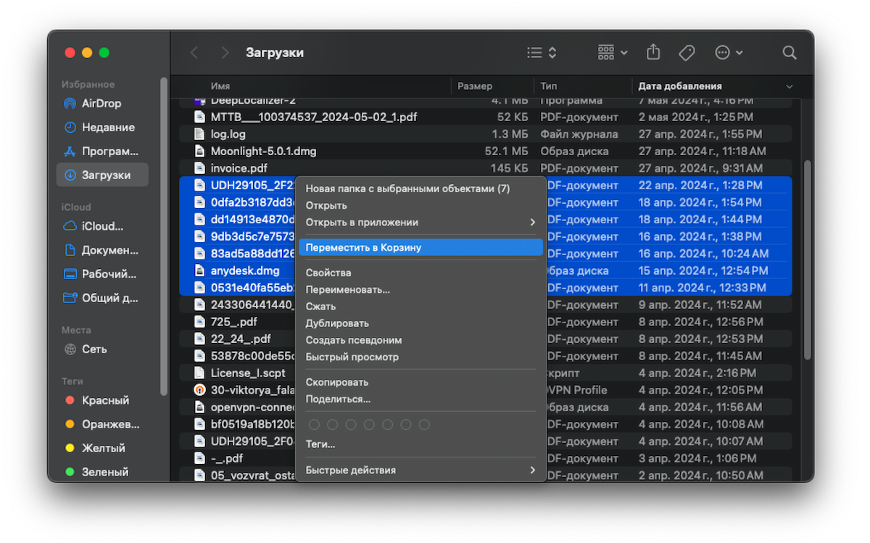Click the log.log file icon
This screenshot has height=543, width=870.
(x=200, y=134)
